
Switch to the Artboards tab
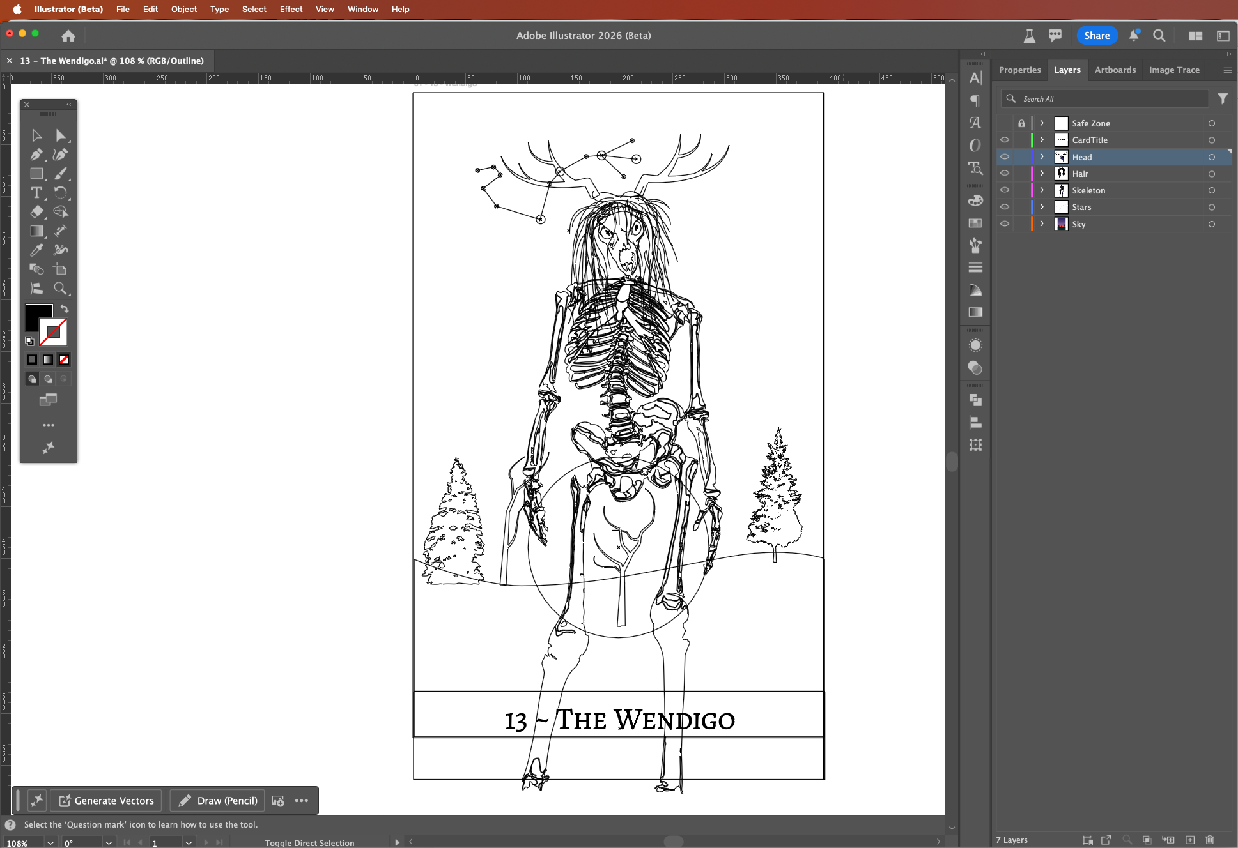1115,70
